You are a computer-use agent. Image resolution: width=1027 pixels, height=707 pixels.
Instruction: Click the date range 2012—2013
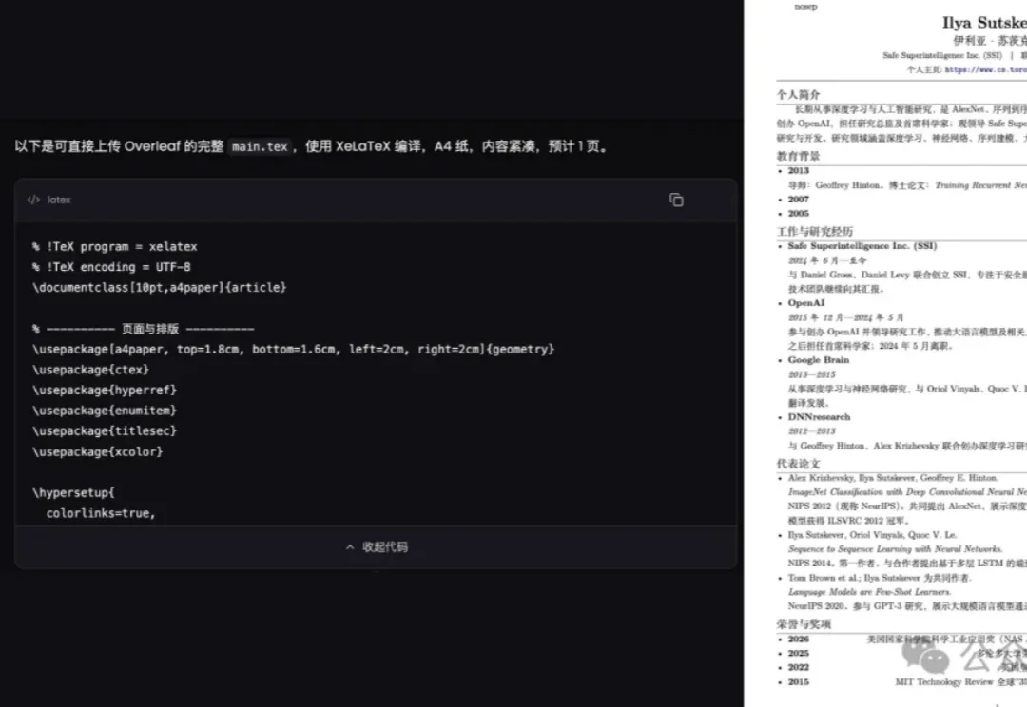pyautogui.click(x=812, y=431)
